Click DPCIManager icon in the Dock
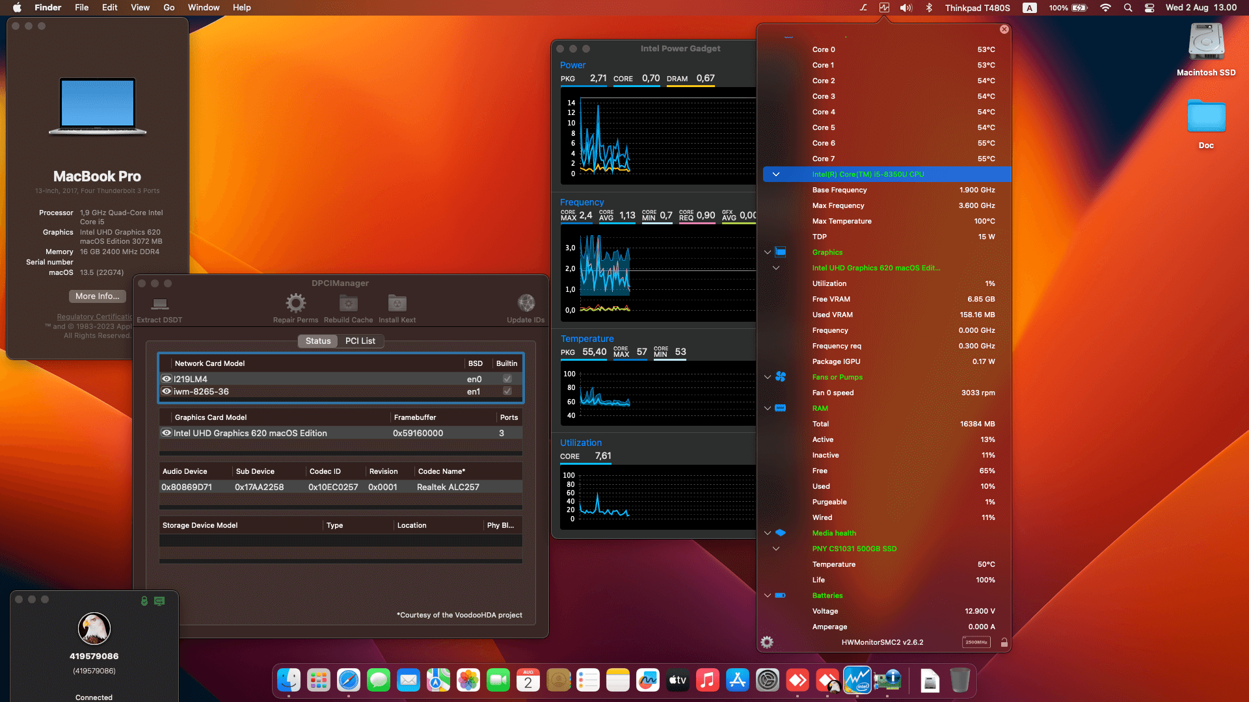Image resolution: width=1249 pixels, height=702 pixels. (x=887, y=681)
